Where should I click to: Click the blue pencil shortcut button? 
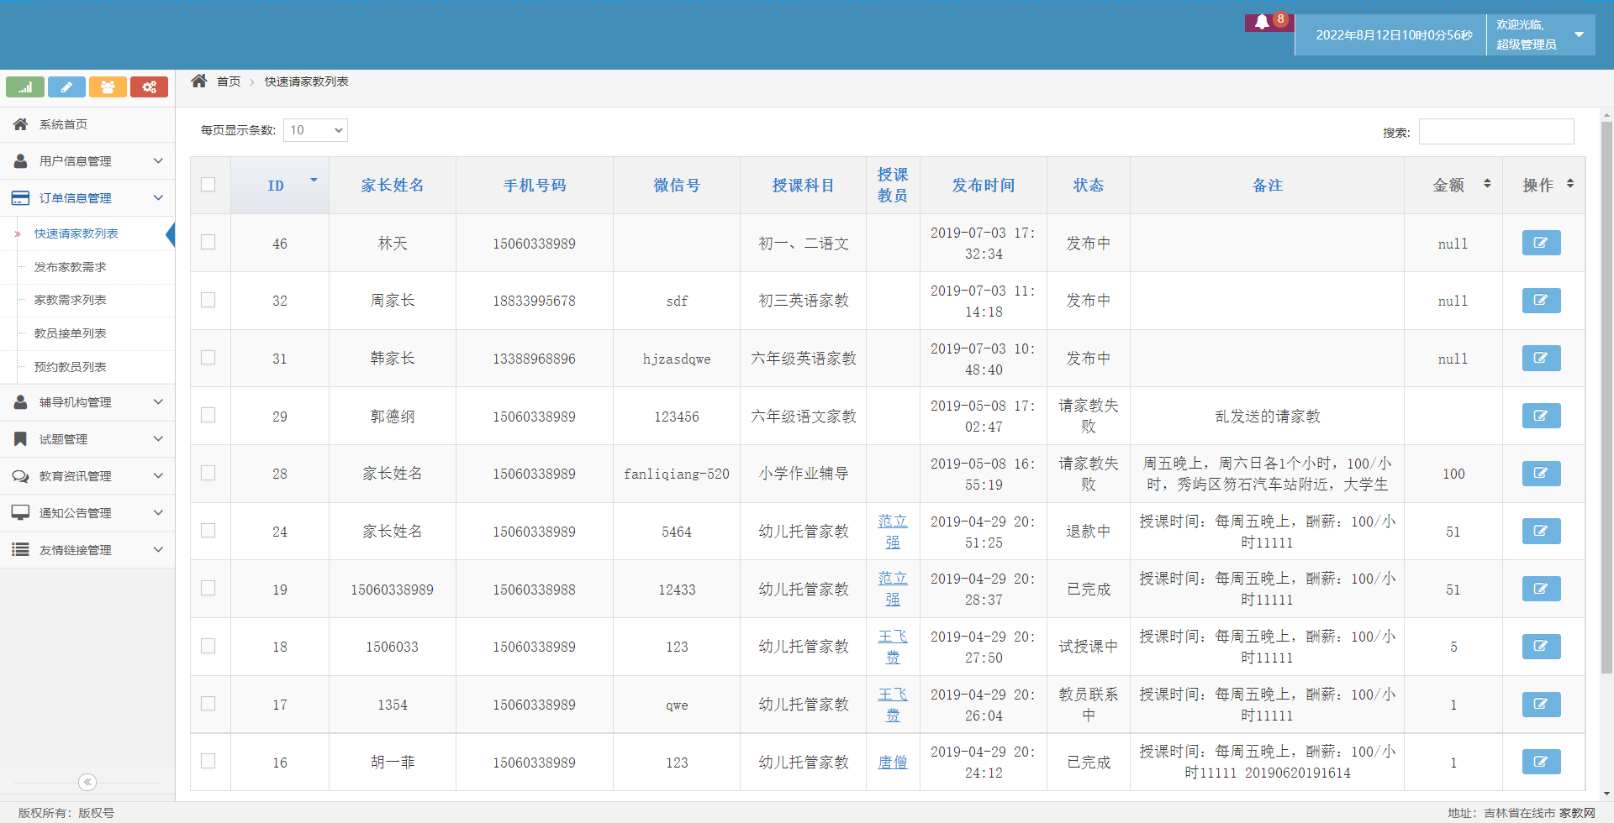[x=66, y=86]
